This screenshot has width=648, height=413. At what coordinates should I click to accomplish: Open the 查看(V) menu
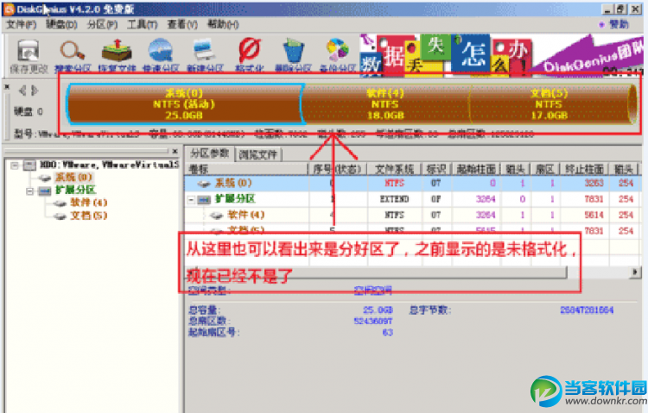182,25
